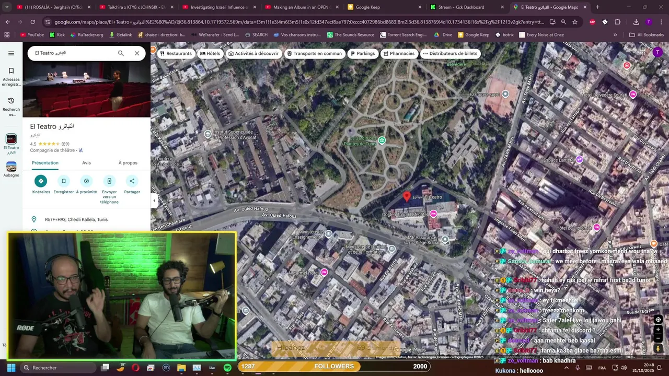Filter by Activités à découvrir
Viewport: 669px width, 376px height.
pyautogui.click(x=253, y=53)
